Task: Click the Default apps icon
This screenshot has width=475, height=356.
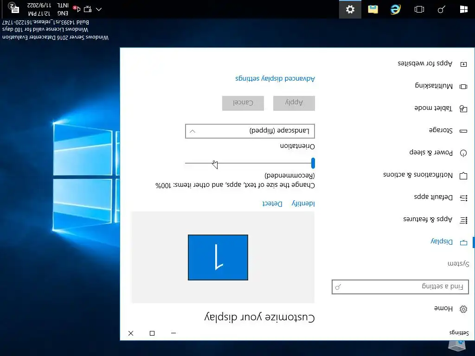Action: coord(463,197)
